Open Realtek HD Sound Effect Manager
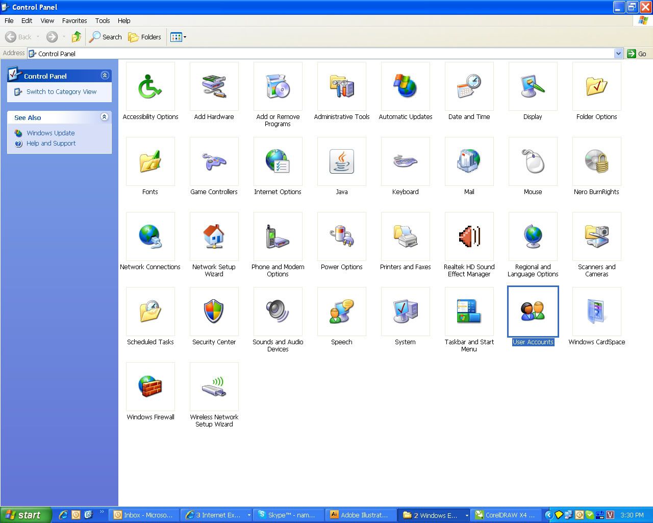The width and height of the screenshot is (653, 523). 469,236
